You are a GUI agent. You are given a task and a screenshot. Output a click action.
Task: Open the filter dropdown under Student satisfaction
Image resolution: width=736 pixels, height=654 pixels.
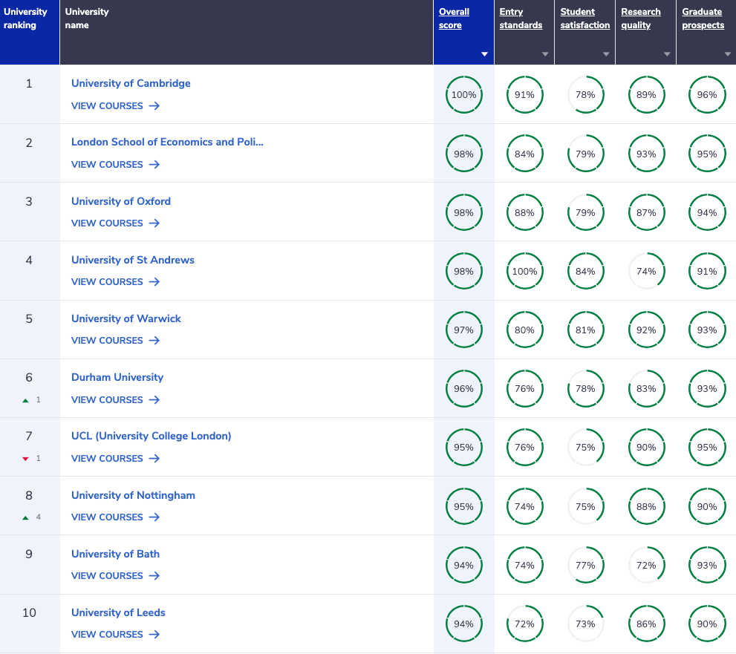tap(606, 53)
